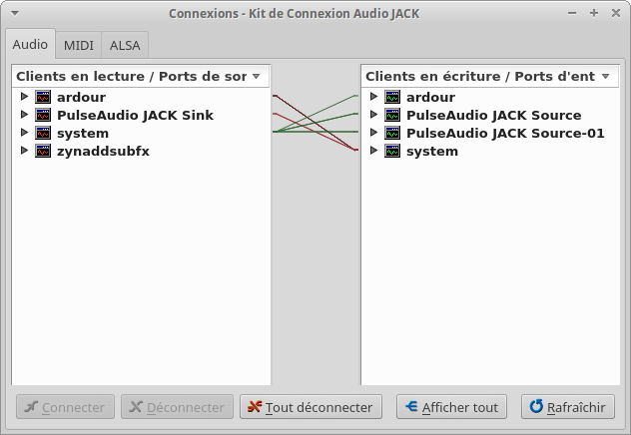Click the PulseAudio JACK Sink client icon

43,115
